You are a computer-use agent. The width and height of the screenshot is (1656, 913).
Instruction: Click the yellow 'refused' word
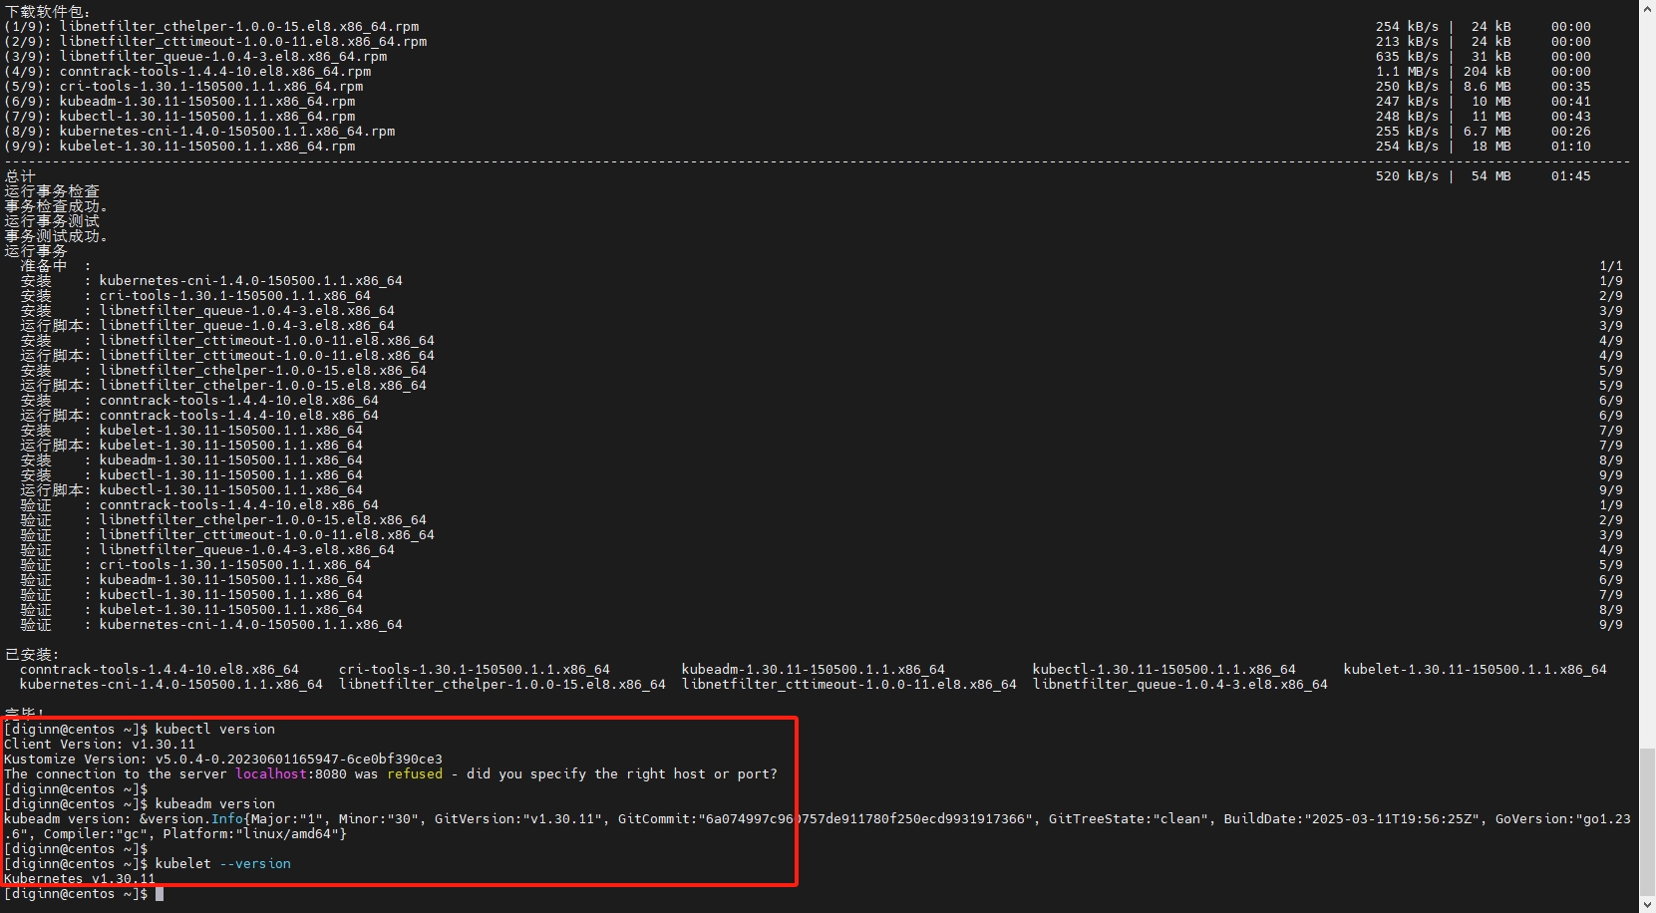pyautogui.click(x=414, y=774)
